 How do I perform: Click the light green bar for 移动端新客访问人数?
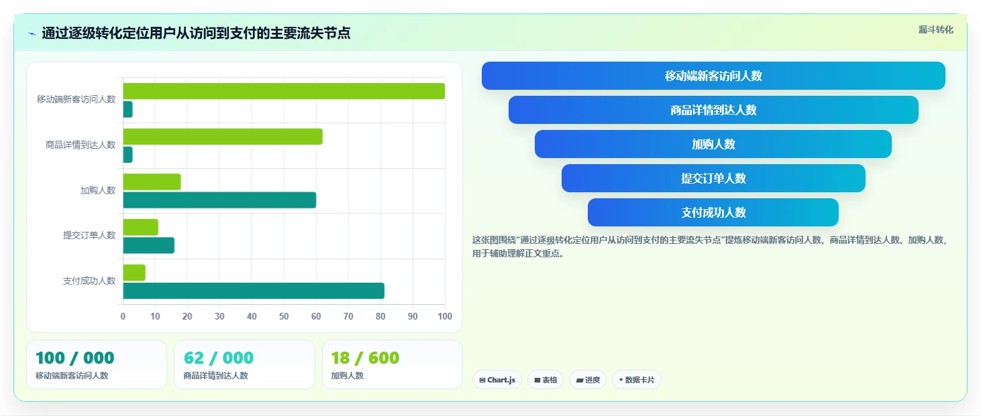point(284,91)
